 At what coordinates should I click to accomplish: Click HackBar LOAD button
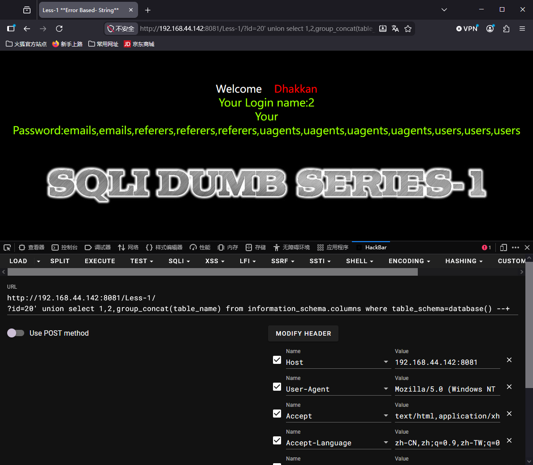click(18, 261)
